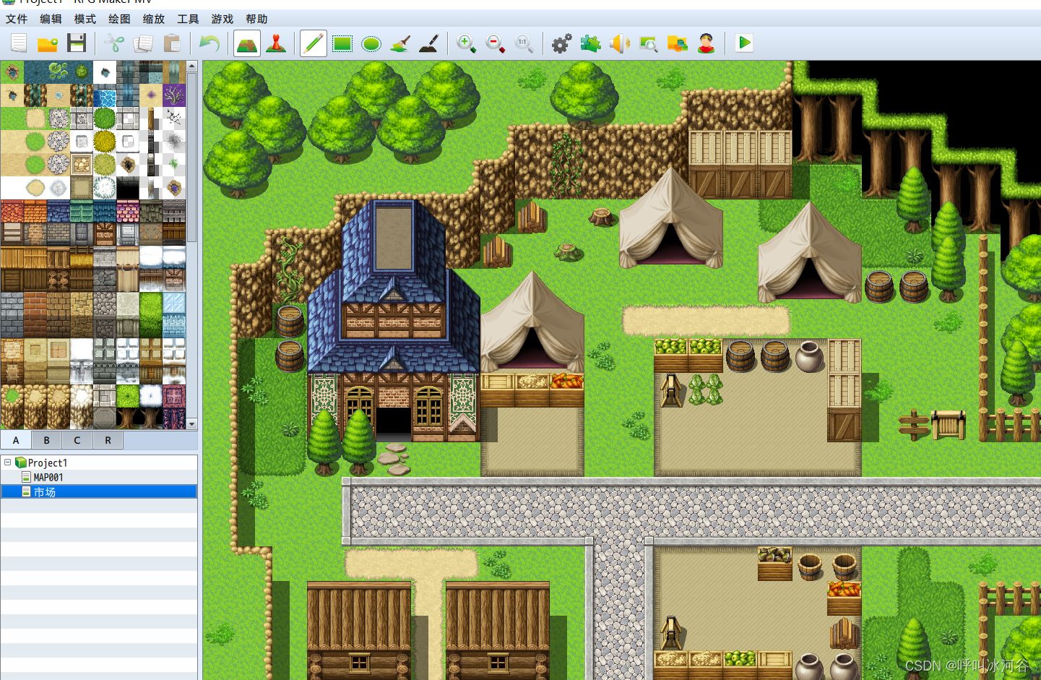Click tile palette scrollbar down arrow
The height and width of the screenshot is (680, 1041).
192,424
